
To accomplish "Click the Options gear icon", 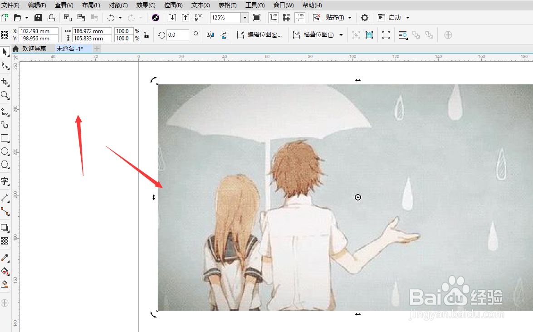I will point(364,18).
